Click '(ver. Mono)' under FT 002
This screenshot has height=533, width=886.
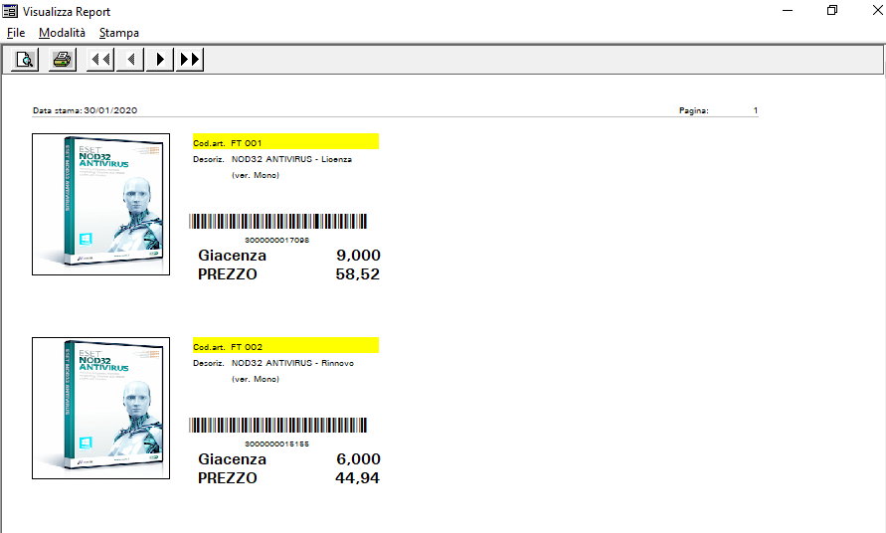[x=256, y=379]
